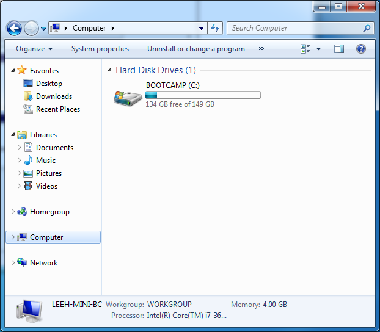Select Libraries in navigation pane

click(x=43, y=135)
